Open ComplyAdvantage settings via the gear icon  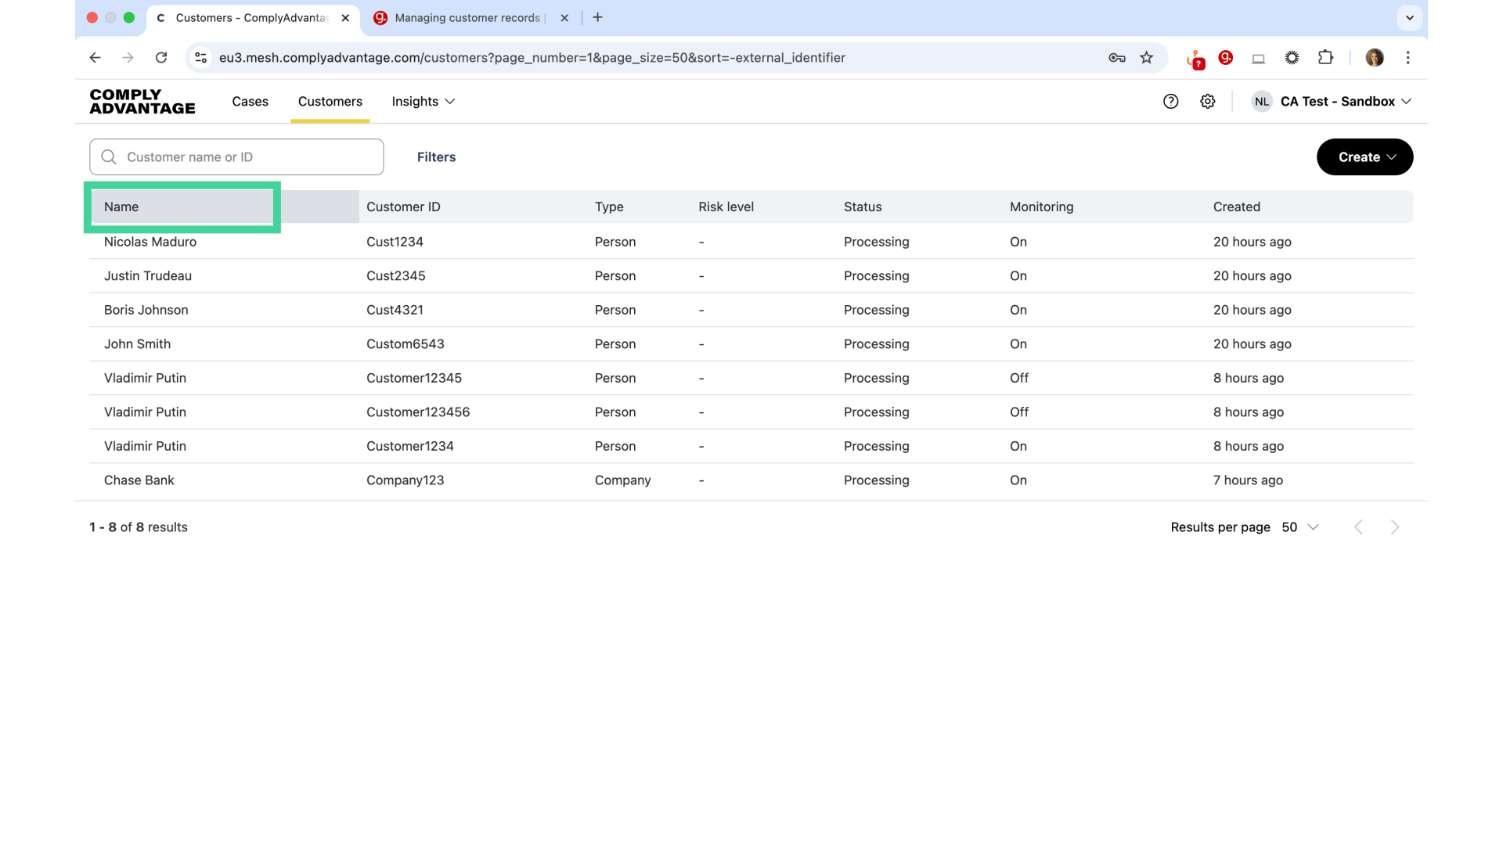[x=1208, y=102]
